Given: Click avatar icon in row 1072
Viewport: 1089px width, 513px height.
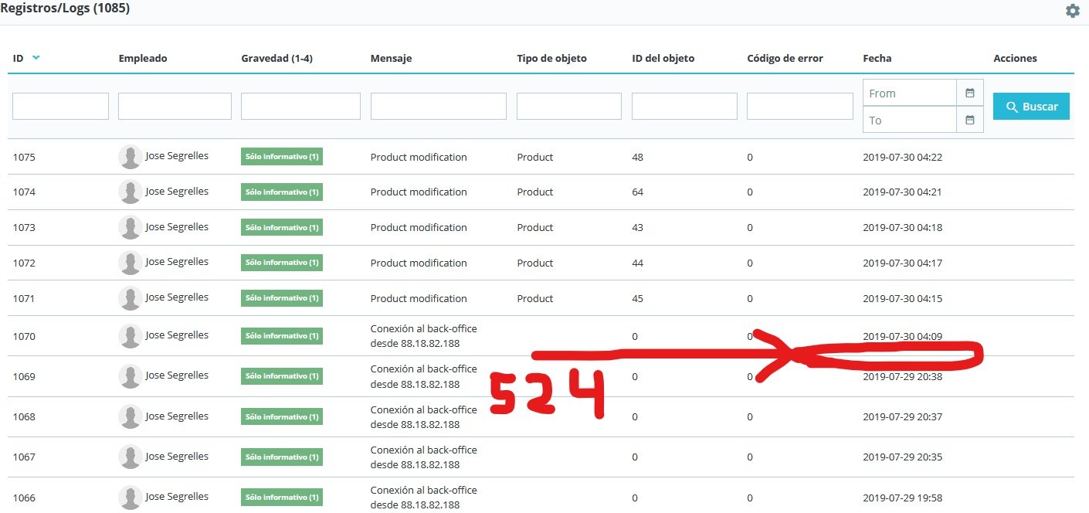Looking at the screenshot, I should (130, 263).
